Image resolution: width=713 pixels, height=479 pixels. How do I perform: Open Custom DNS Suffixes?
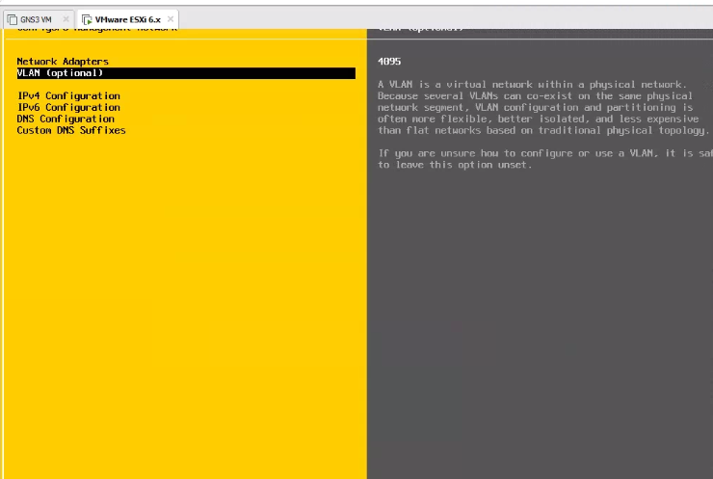pyautogui.click(x=71, y=130)
